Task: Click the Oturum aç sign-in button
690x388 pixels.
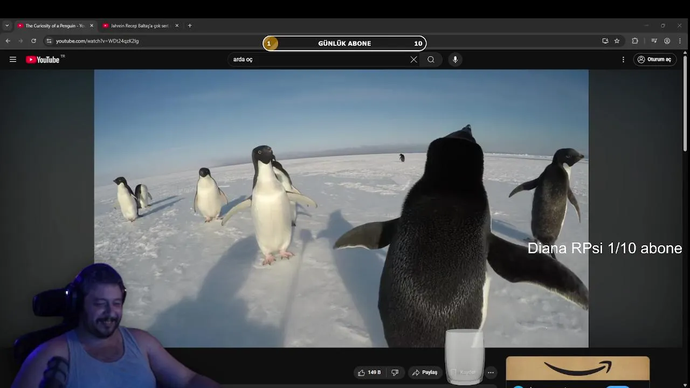Action: (654, 60)
